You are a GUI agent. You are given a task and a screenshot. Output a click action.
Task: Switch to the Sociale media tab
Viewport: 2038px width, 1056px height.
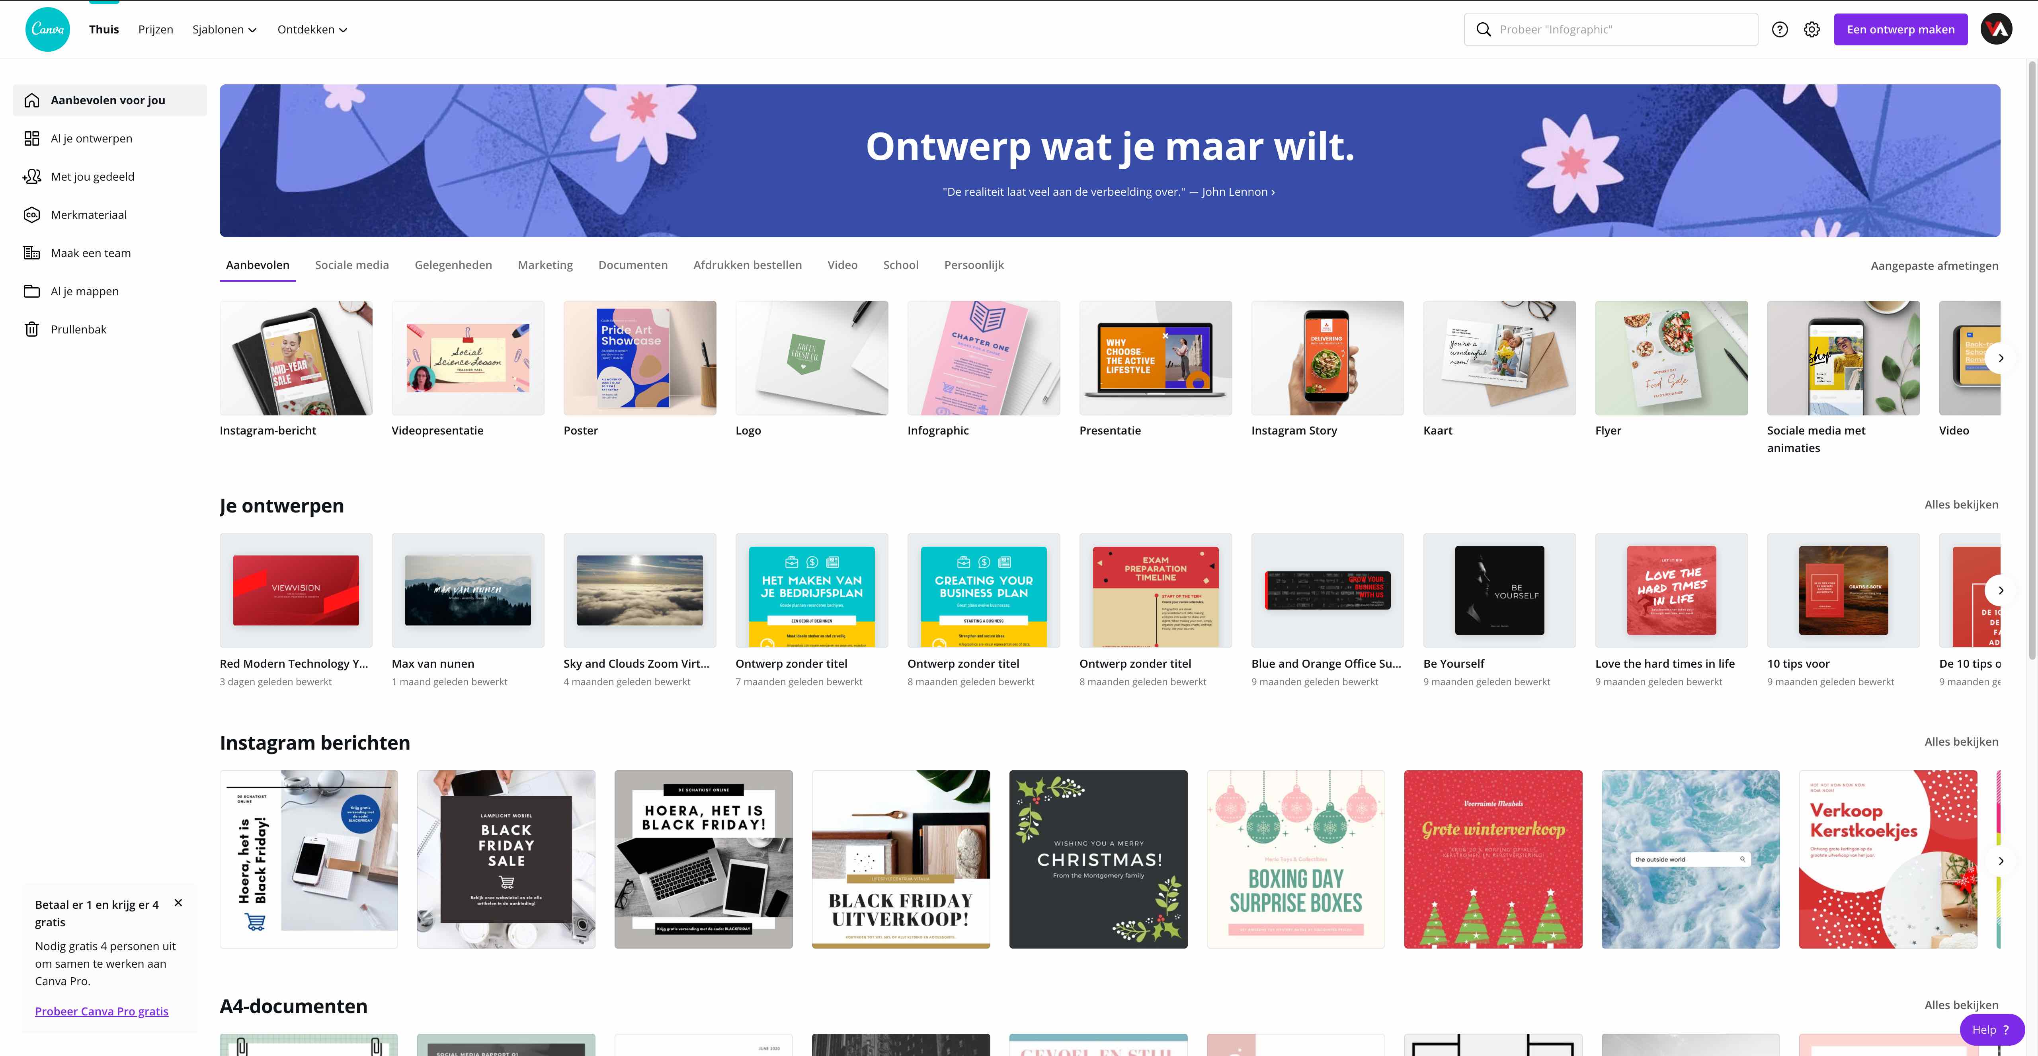(x=352, y=265)
